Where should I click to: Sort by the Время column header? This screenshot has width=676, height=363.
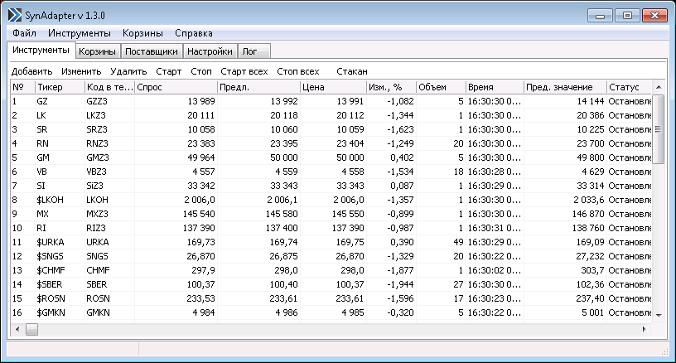click(x=495, y=87)
